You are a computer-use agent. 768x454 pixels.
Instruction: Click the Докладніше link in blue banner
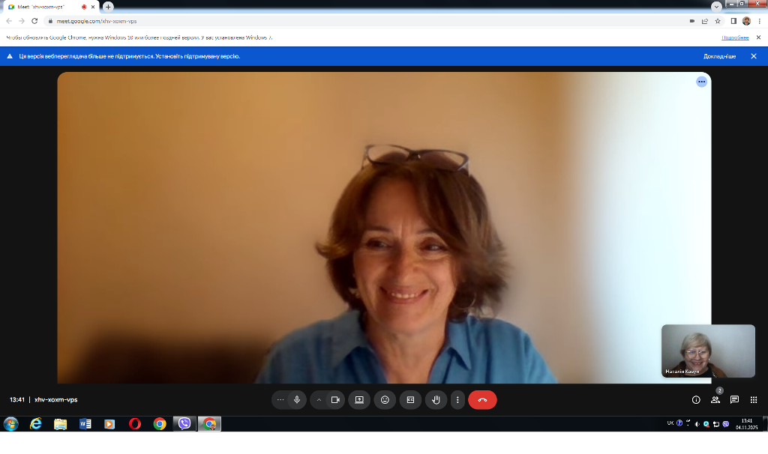tap(719, 56)
